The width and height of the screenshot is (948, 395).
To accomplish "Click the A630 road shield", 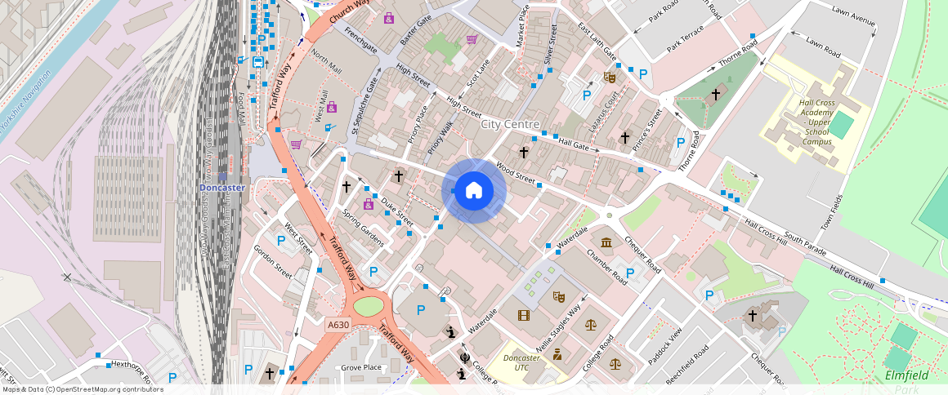I will coord(338,325).
